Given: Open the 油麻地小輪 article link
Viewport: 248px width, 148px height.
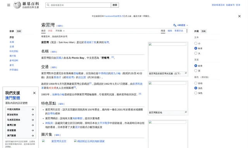Looking at the screenshot, I should click(x=58, y=94).
